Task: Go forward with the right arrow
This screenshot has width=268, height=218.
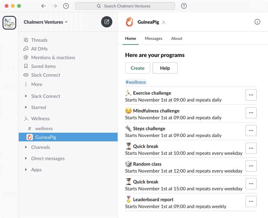Action: 55,6
